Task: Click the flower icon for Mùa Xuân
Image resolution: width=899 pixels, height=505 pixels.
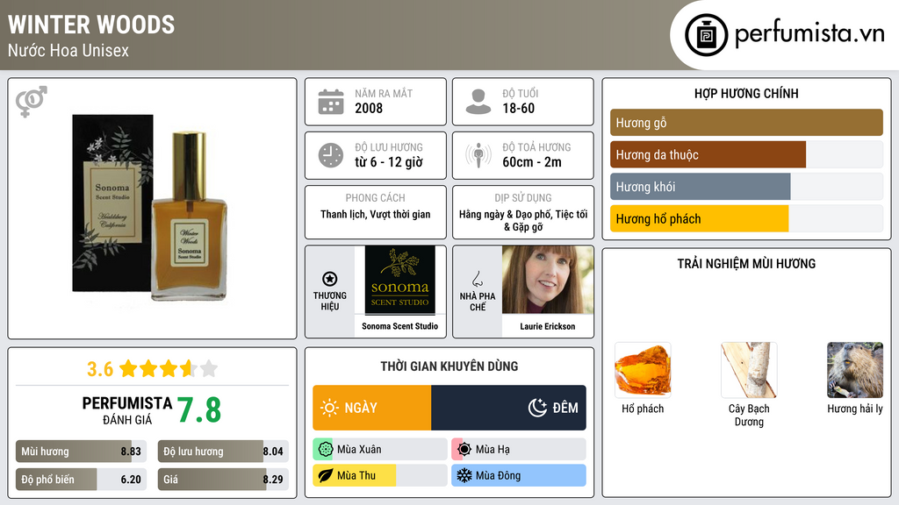Action: (325, 450)
